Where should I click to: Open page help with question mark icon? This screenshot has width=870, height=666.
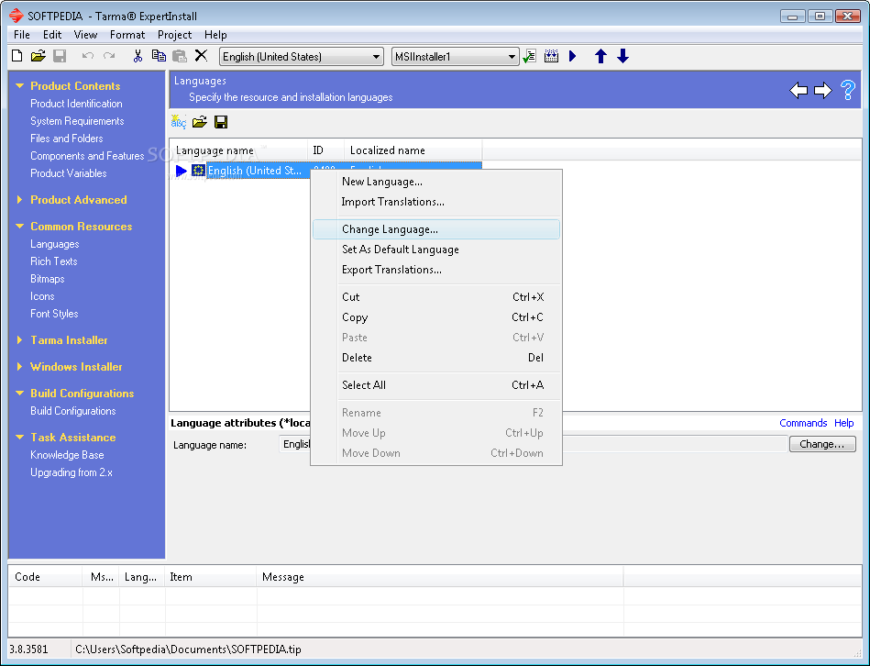pos(848,90)
